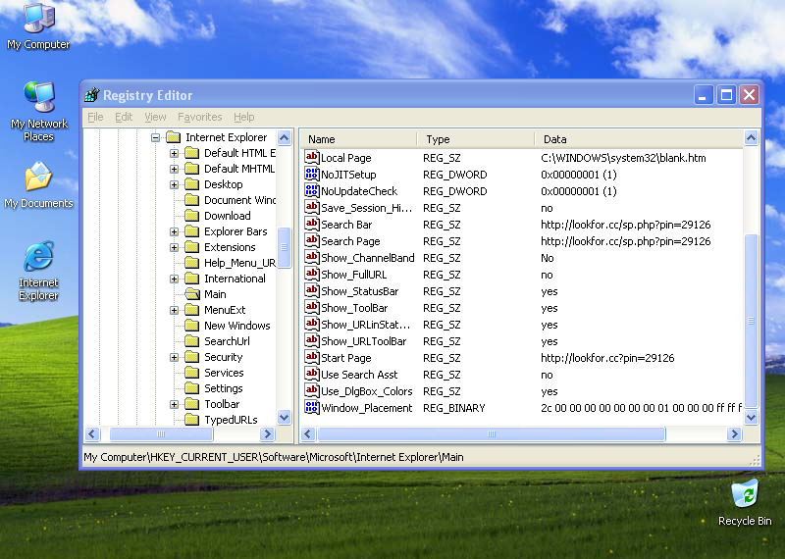Click values pane scroll right arrow
The image size is (785, 559).
click(734, 433)
